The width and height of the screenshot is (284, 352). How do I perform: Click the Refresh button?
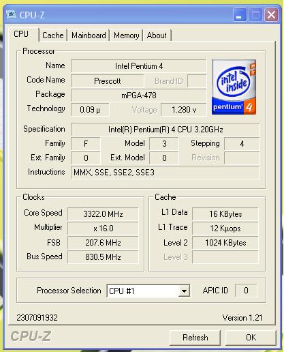coord(195,338)
